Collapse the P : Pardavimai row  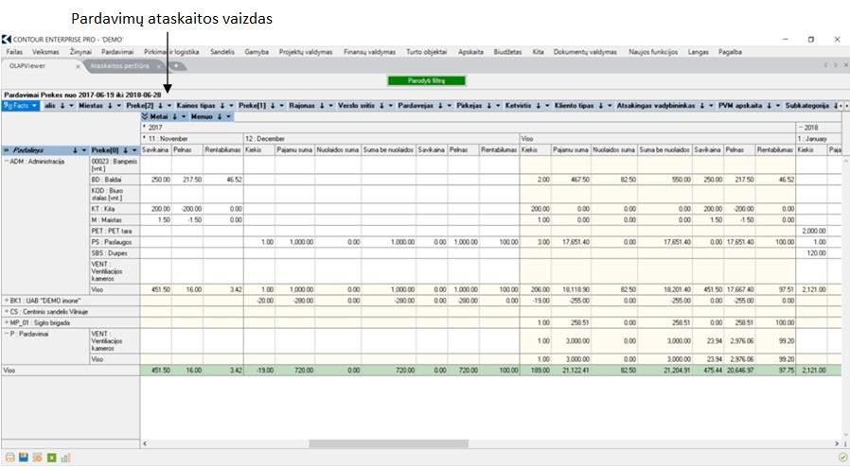(x=7, y=335)
